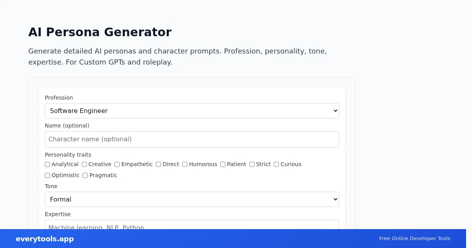Toggle the Optimistic trait checkbox

click(x=48, y=176)
